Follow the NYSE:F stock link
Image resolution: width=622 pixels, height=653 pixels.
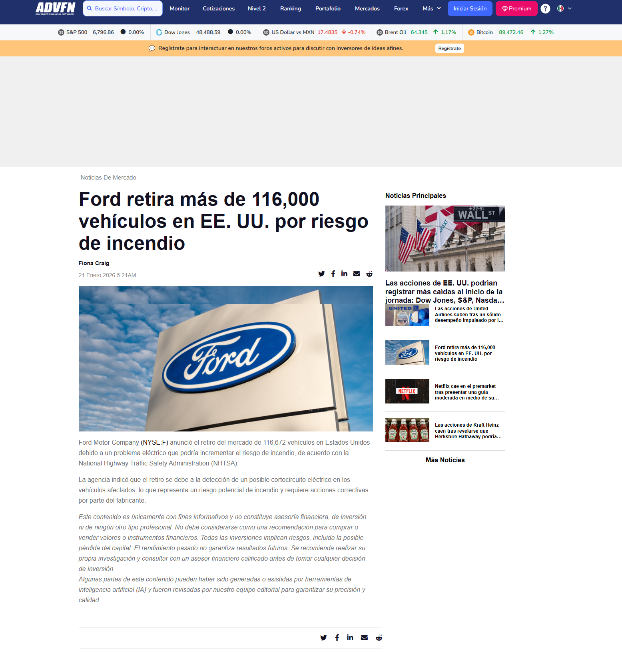(x=155, y=443)
